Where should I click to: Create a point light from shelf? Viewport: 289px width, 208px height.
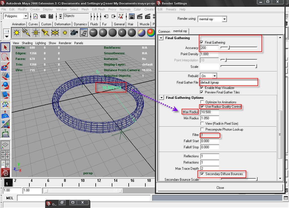pos(36,33)
